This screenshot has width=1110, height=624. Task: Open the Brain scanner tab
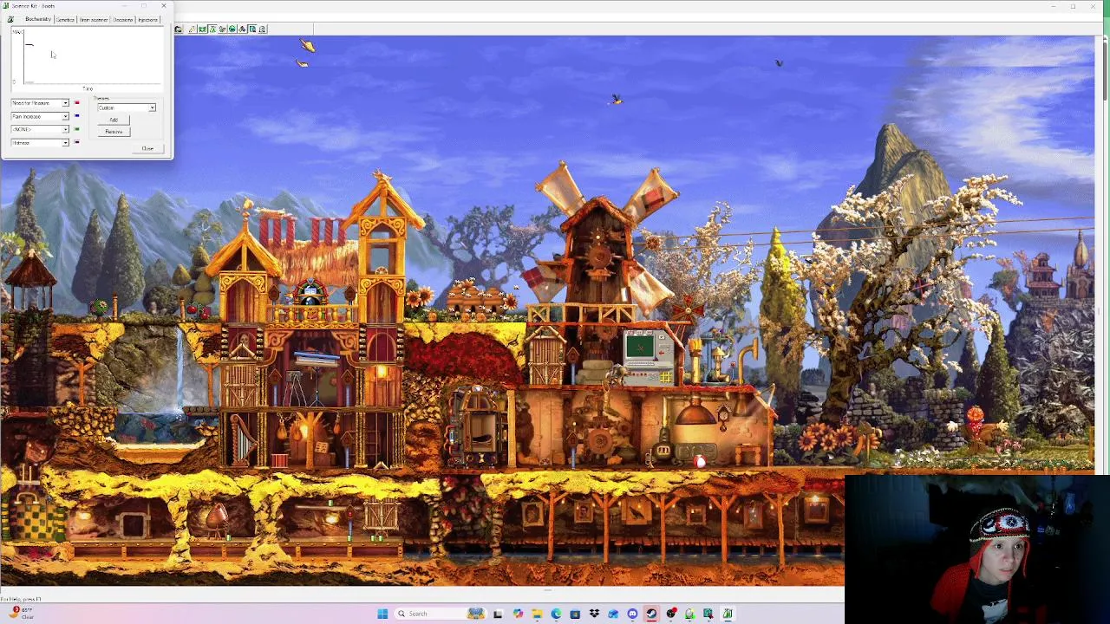[94, 20]
